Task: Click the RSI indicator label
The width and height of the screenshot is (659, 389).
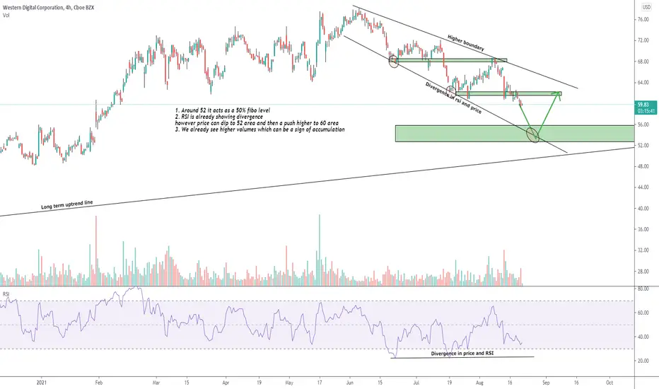Action: click(x=6, y=294)
